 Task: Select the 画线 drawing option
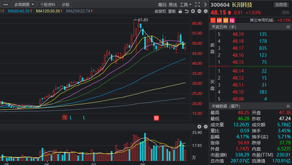pyautogui.click(x=172, y=5)
